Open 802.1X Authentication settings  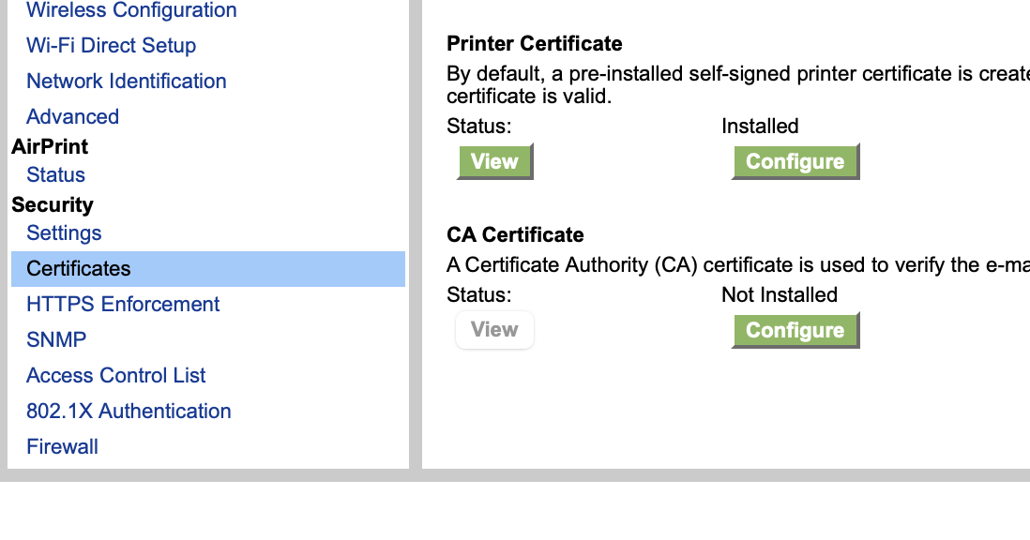click(129, 411)
